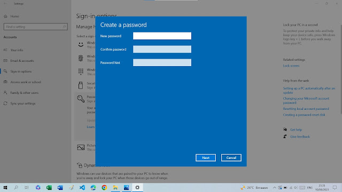Viewport: 342px width, 192px height.
Task: Open taskbar Search
Action: (16, 187)
